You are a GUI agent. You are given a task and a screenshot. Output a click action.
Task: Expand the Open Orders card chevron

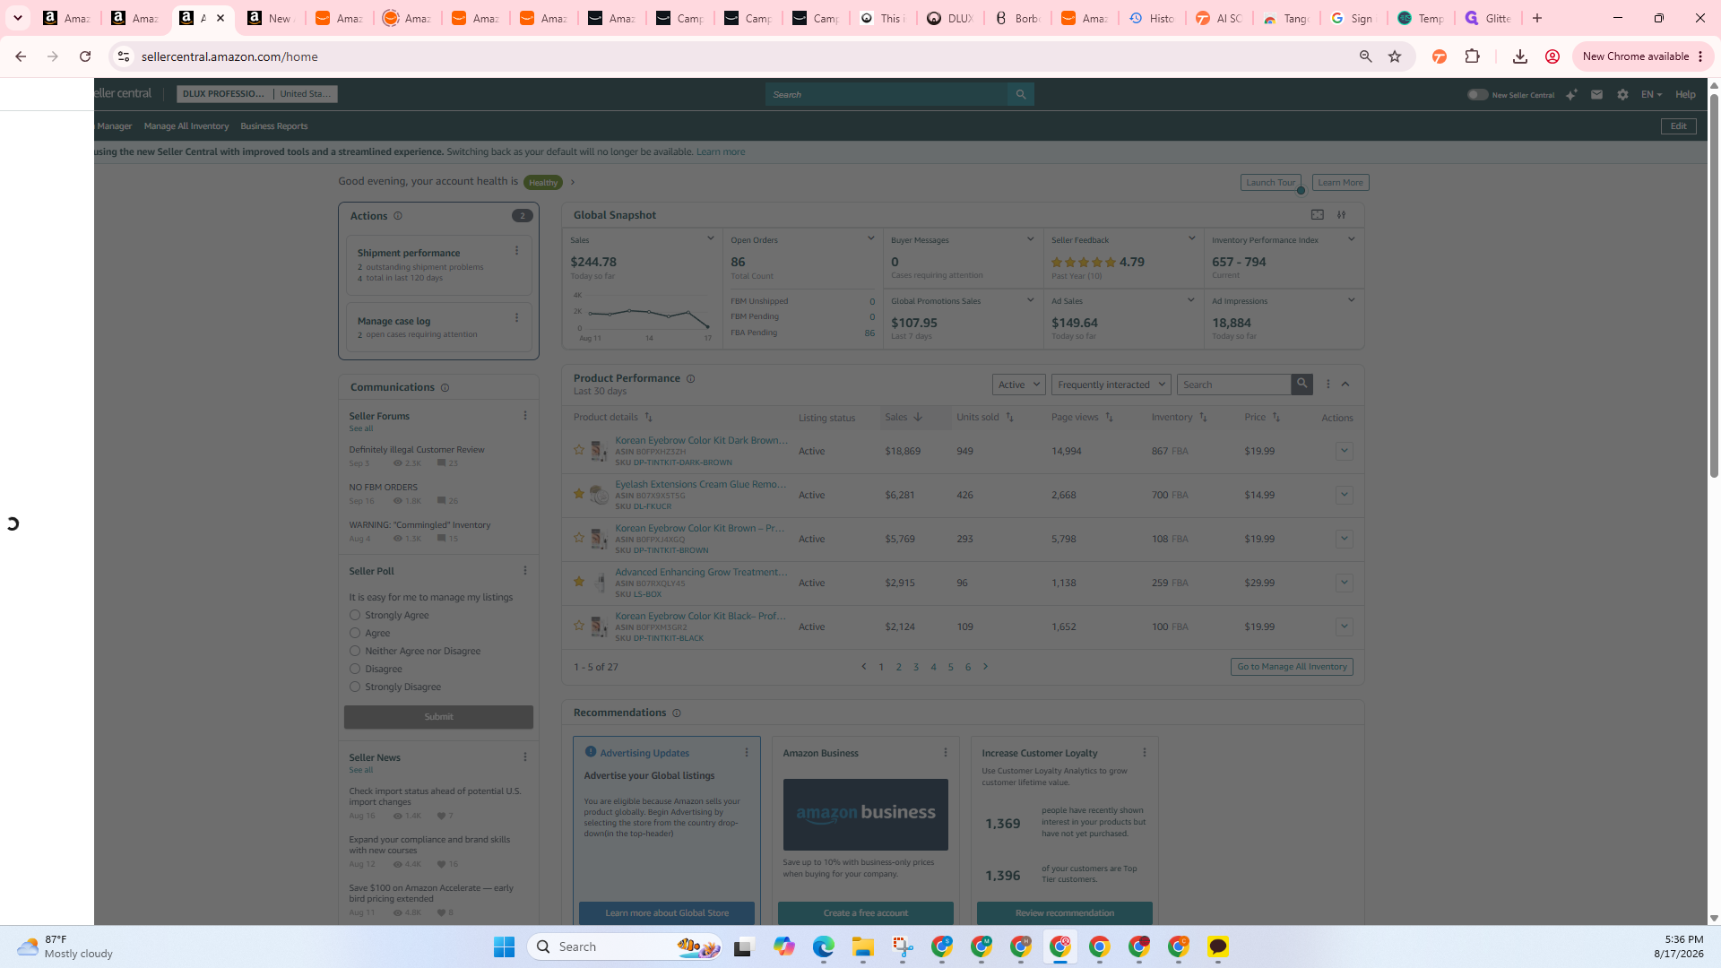coord(870,238)
